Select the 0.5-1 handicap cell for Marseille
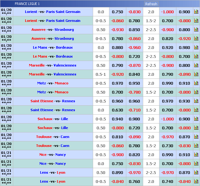200x186 pixels. pyautogui.click(x=101, y=75)
